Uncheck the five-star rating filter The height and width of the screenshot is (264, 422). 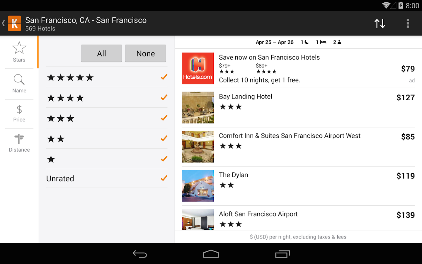pos(164,77)
